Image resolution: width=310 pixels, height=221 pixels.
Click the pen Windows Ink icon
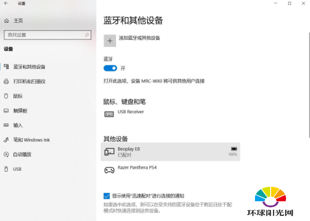point(6,140)
